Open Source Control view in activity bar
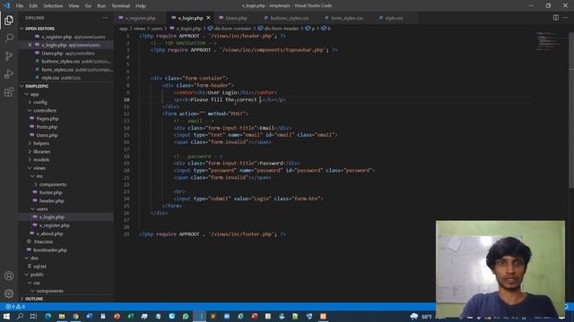 [9, 55]
